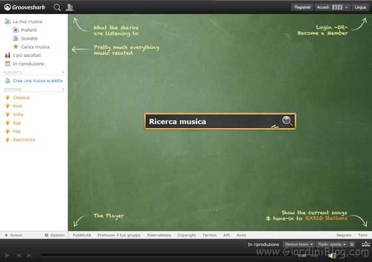Click the Electronica station icon
This screenshot has height=262, width=372.
click(x=7, y=140)
